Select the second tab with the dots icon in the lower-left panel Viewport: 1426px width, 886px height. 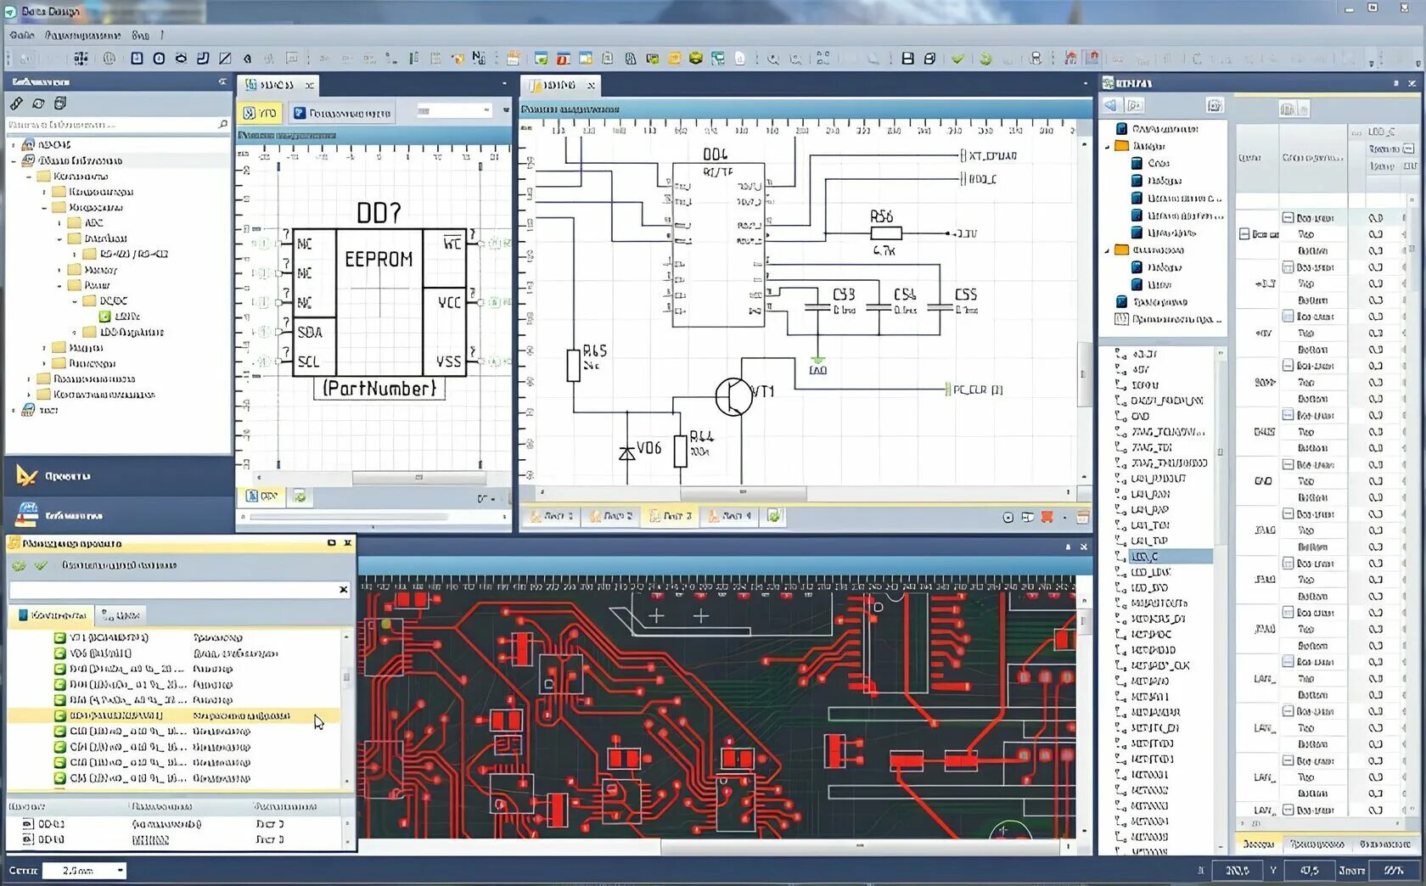[x=121, y=614]
